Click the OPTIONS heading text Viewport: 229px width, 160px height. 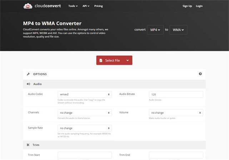tap(40, 74)
